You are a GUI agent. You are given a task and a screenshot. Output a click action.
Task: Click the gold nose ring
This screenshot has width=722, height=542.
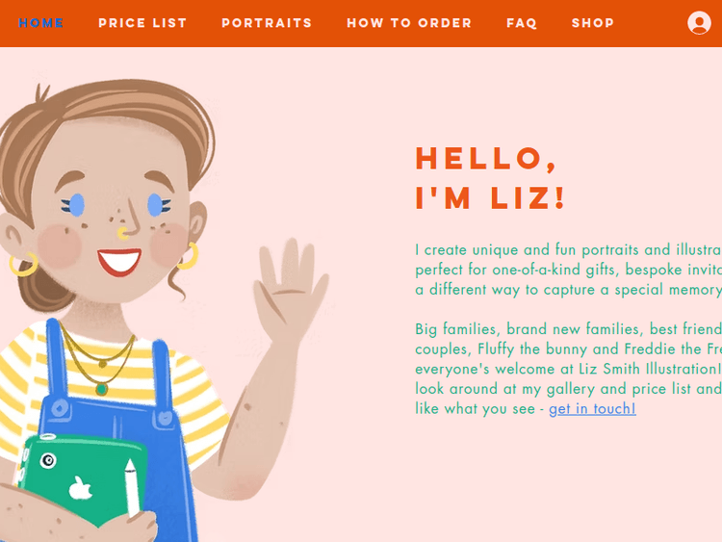123,233
